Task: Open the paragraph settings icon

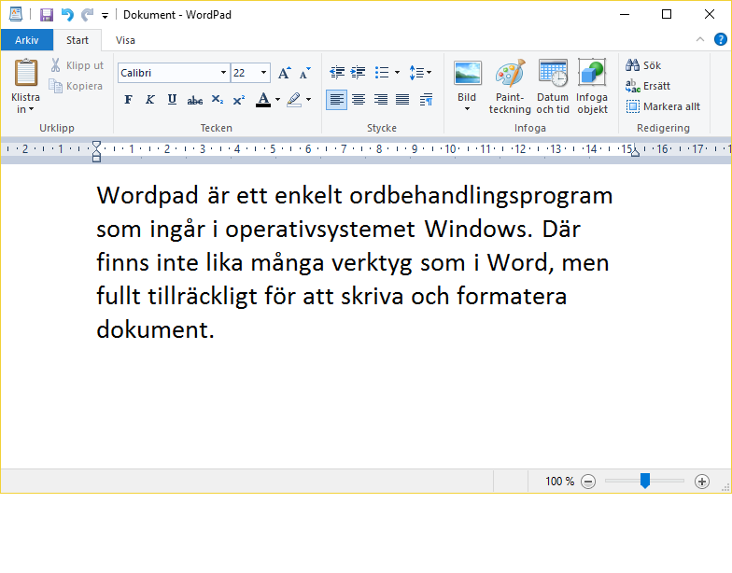Action: click(426, 99)
